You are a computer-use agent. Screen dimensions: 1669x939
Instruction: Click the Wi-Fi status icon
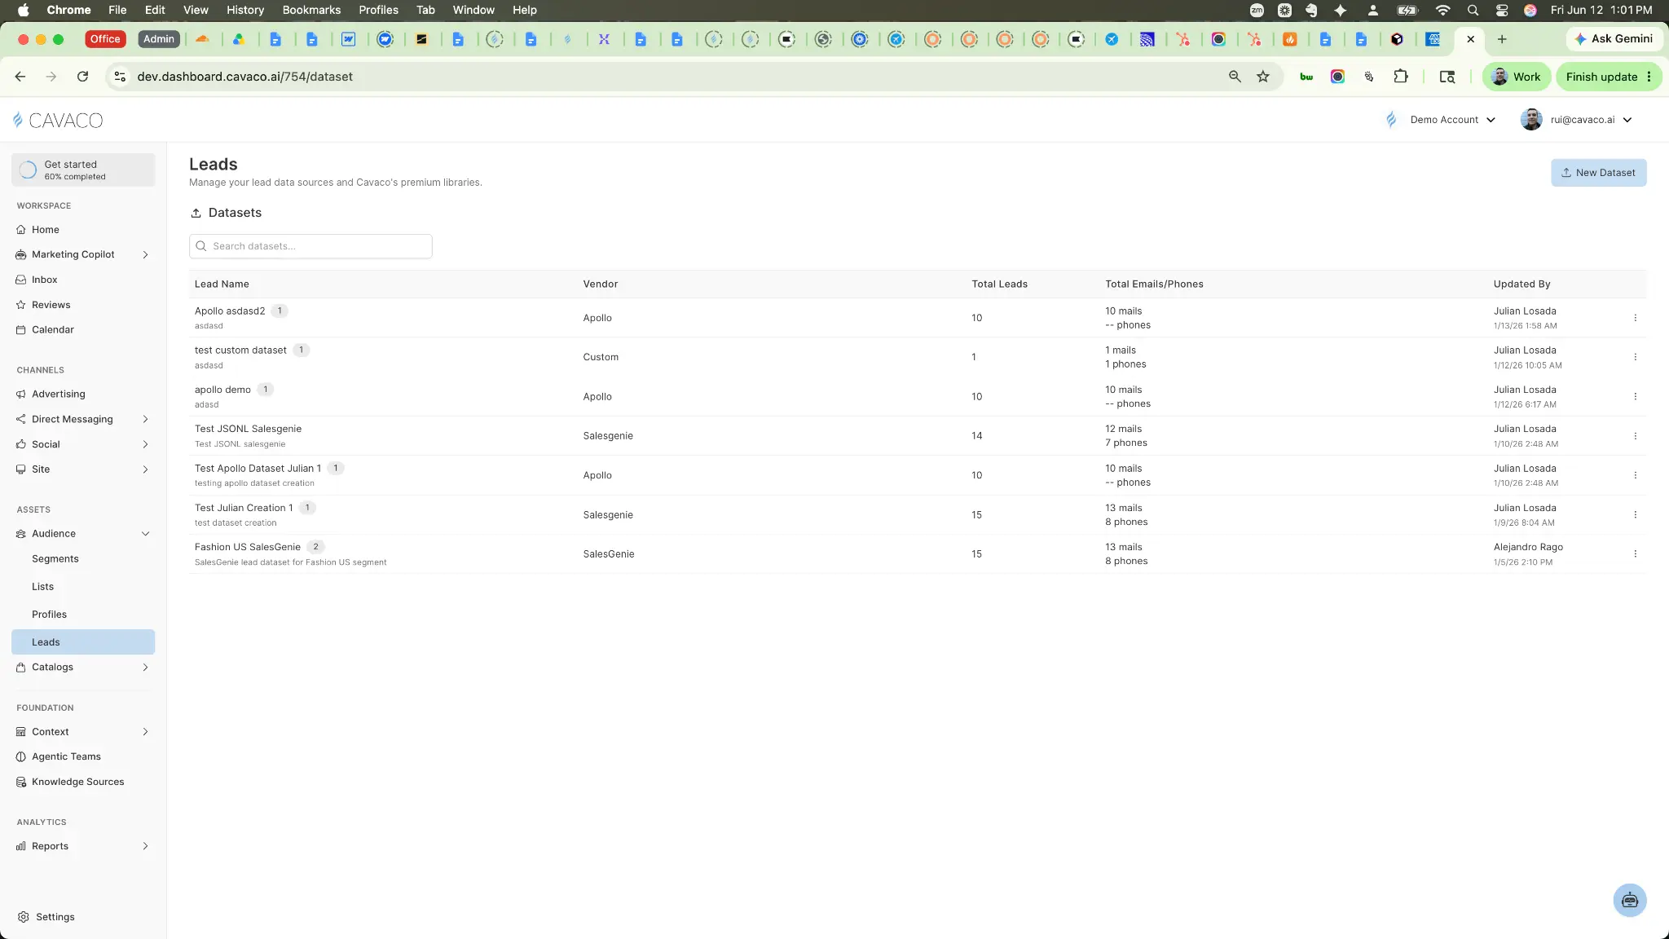(x=1442, y=10)
